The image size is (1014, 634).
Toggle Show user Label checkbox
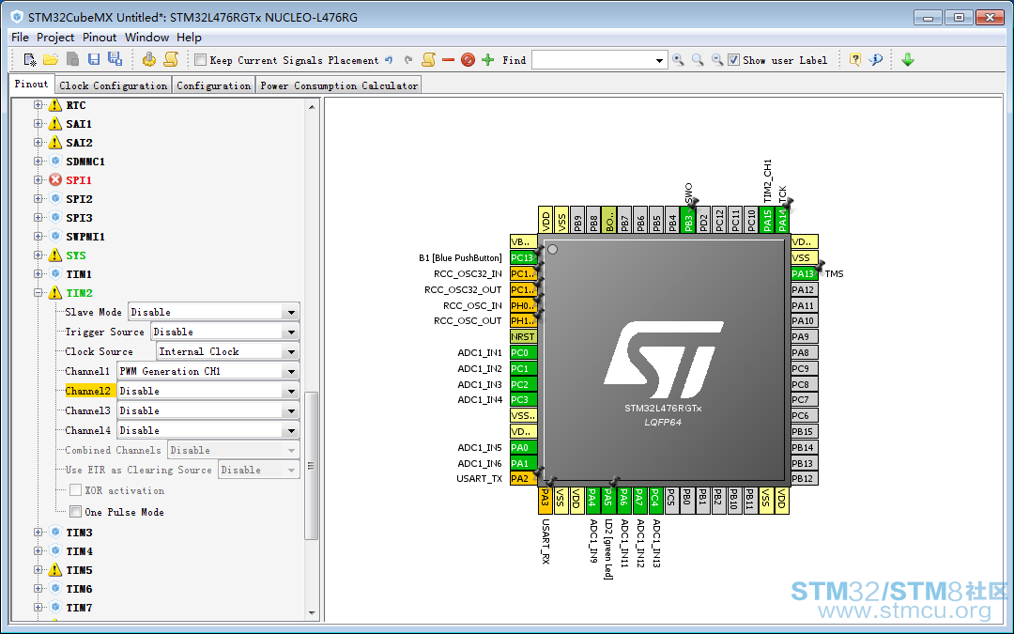(x=733, y=59)
